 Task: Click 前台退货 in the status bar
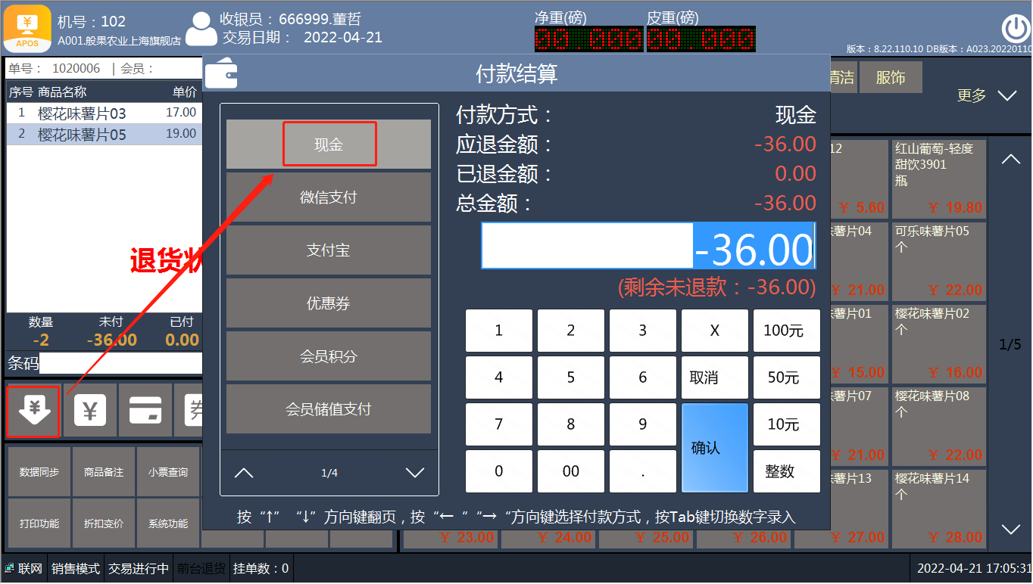coord(201,569)
